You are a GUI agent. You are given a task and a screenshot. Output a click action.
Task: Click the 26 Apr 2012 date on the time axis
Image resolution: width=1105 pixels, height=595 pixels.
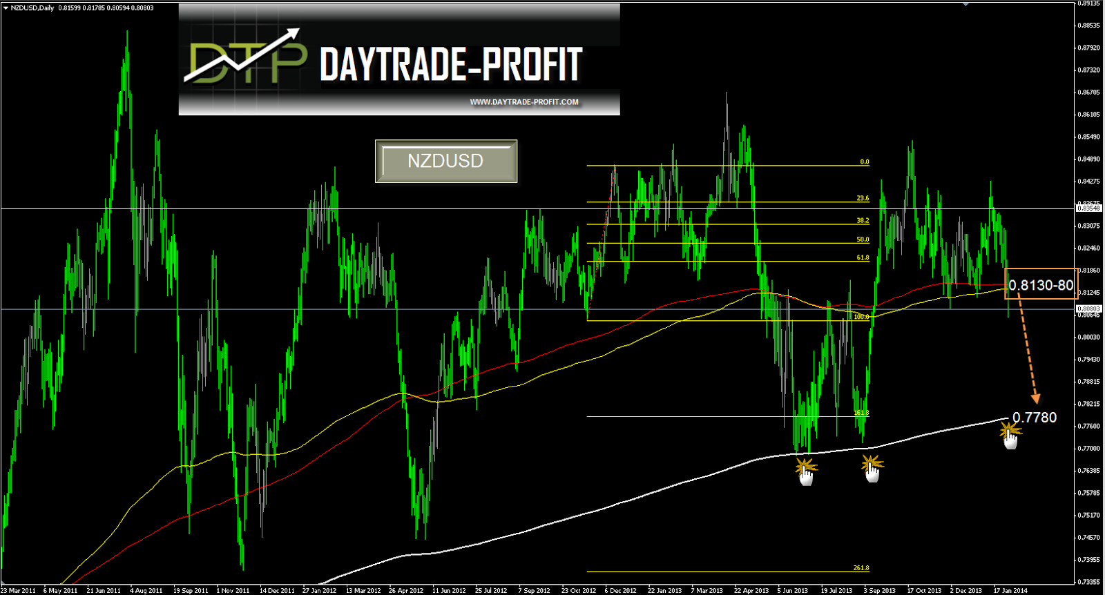406,591
